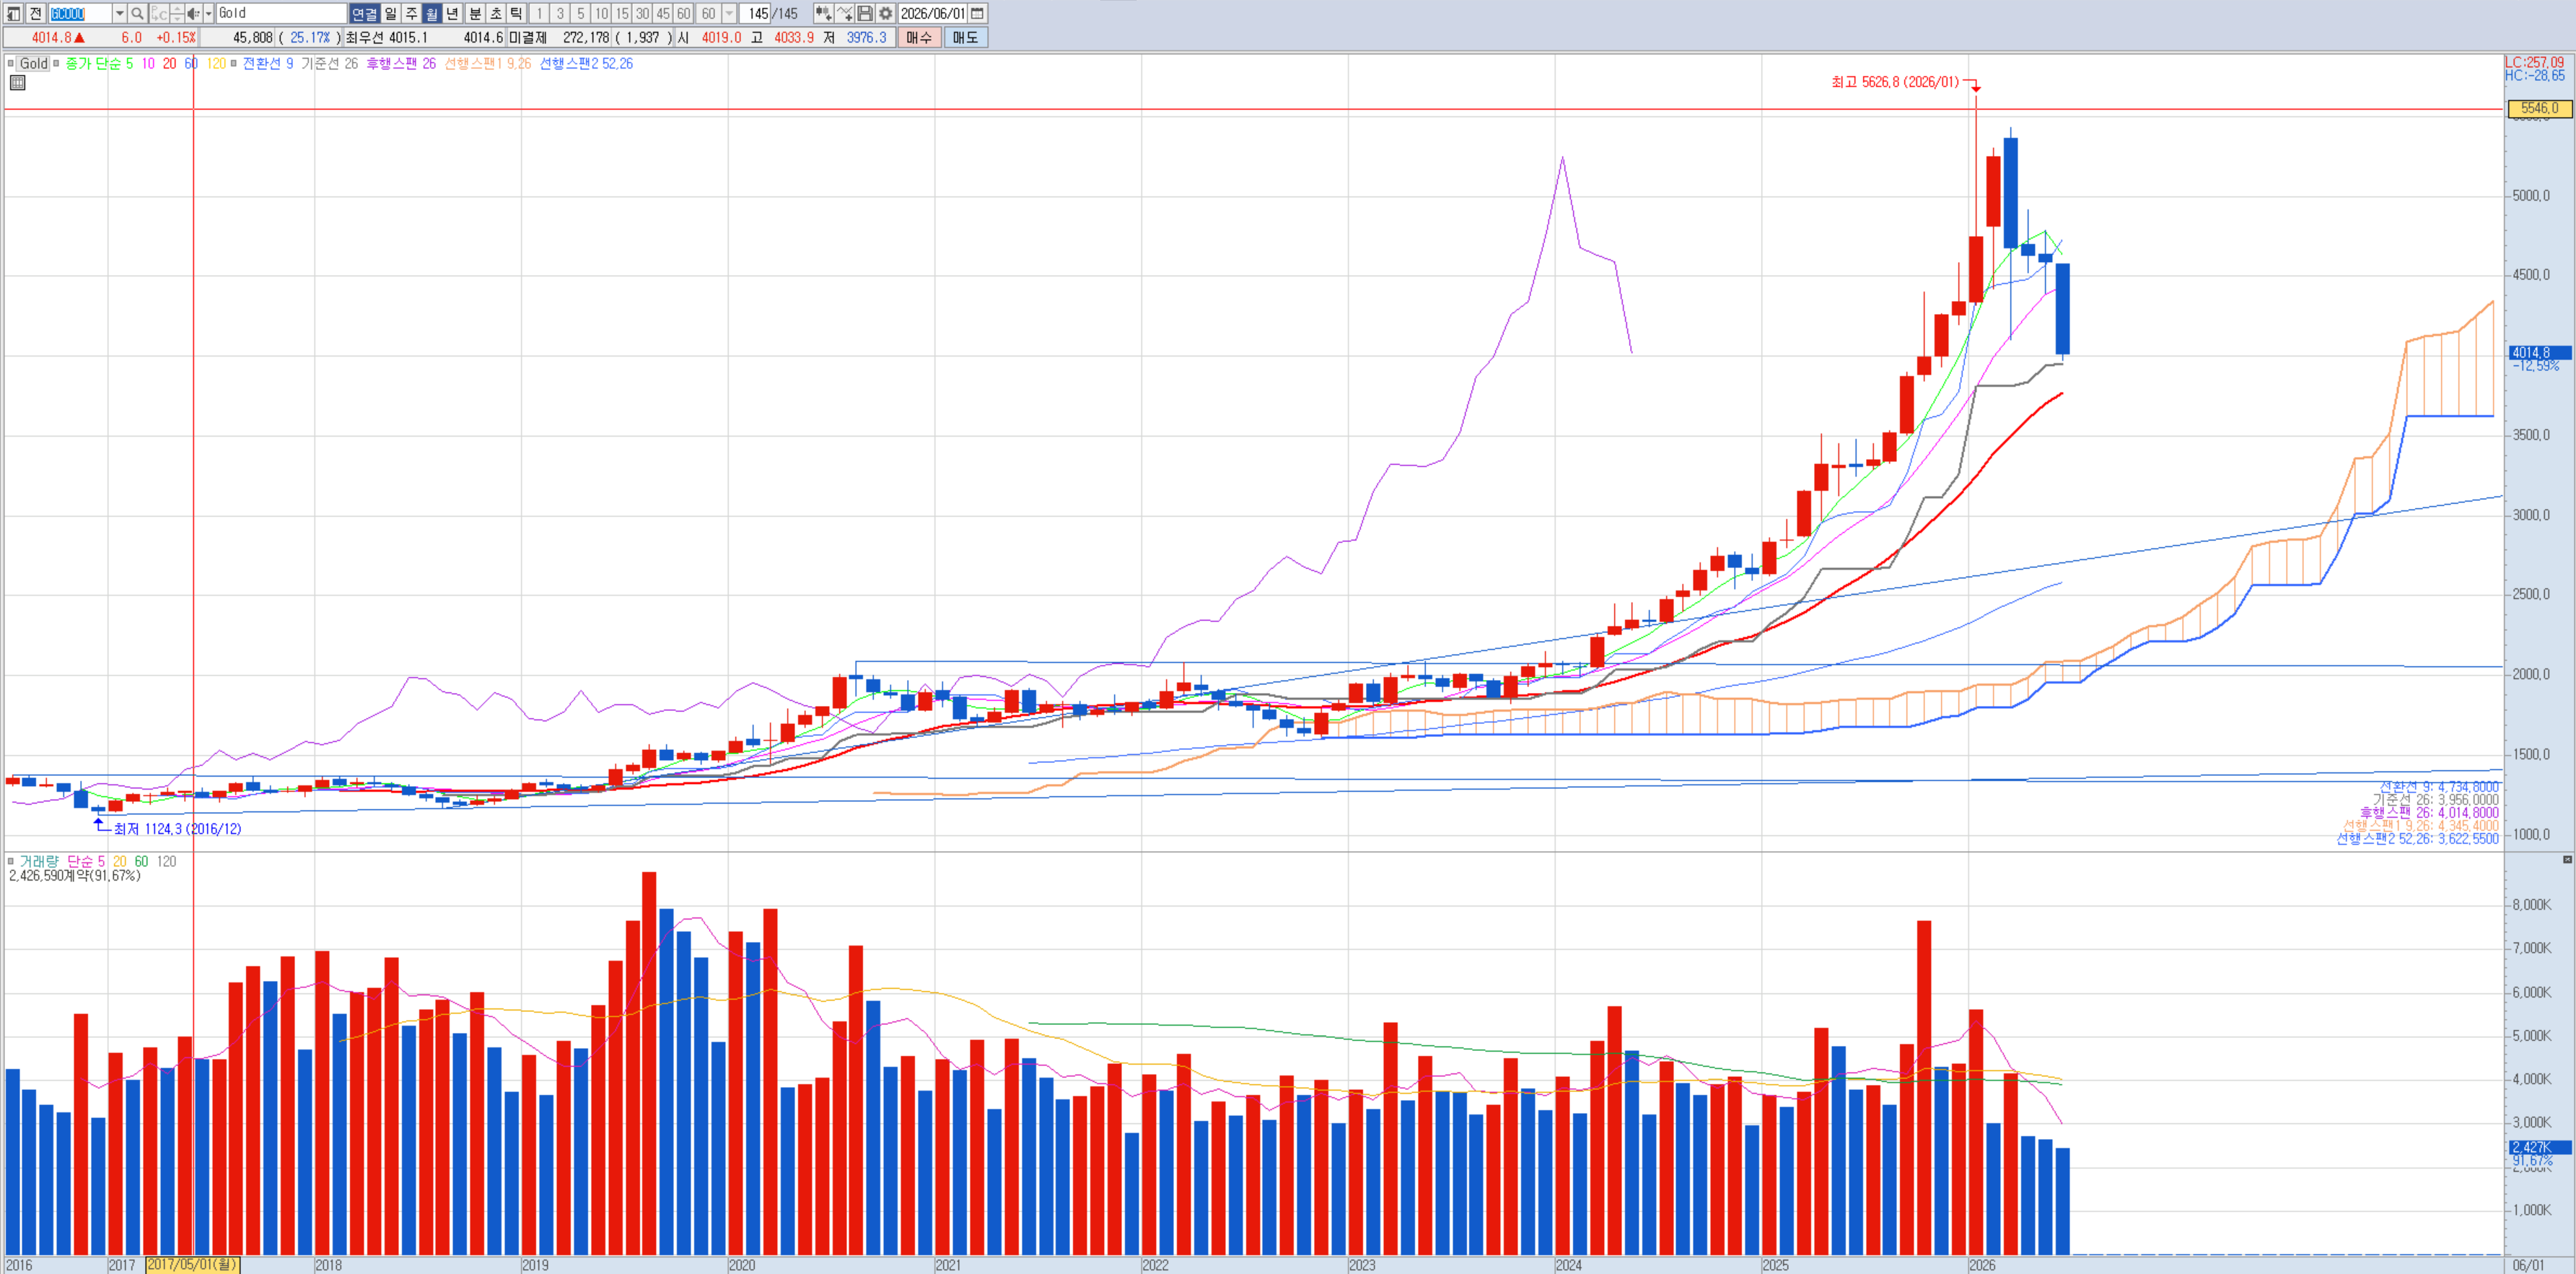Click the speaker sound icon

point(193,13)
